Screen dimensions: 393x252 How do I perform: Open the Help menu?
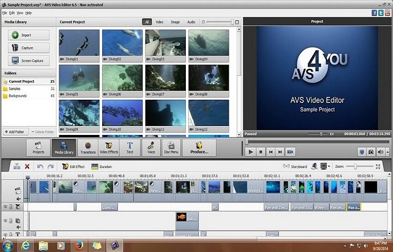click(28, 13)
